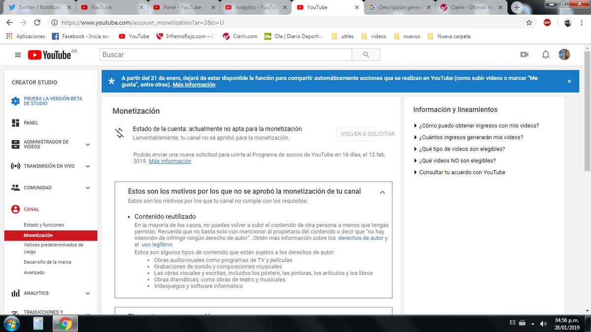Dismiss the blue announcement banner
Viewport: 591px width, 332px height.
tap(569, 81)
